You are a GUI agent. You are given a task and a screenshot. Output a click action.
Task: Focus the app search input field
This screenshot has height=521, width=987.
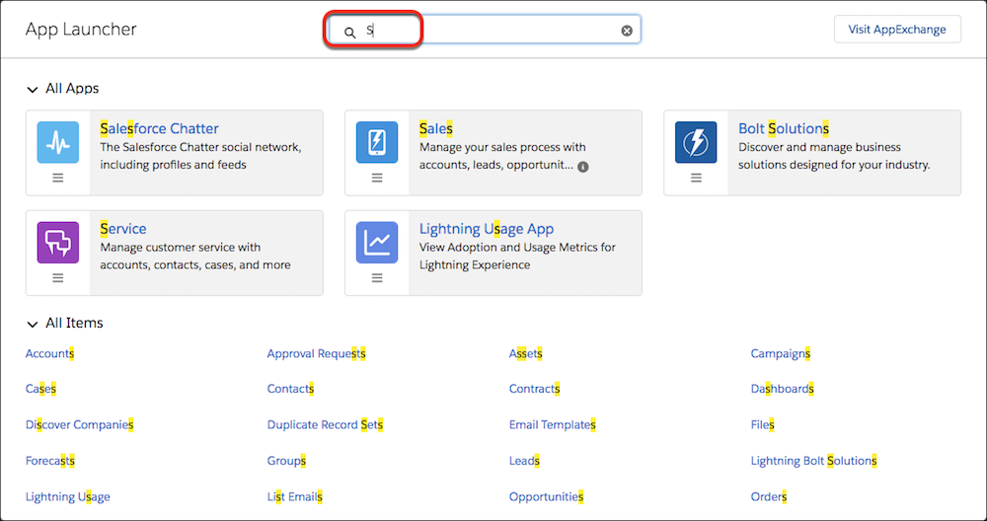click(x=483, y=31)
